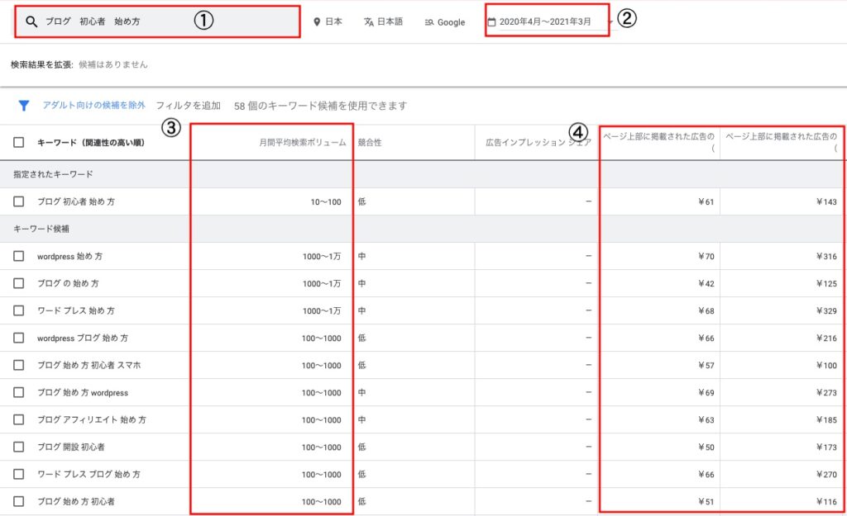Click フィルタを追加
This screenshot has height=516, width=847.
tap(188, 106)
